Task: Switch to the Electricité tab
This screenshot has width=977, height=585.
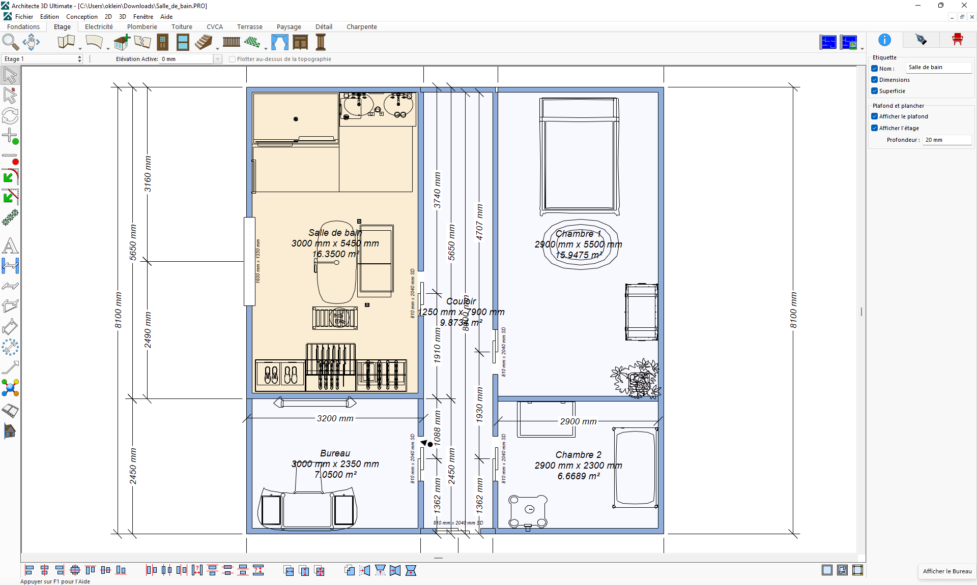Action: pyautogui.click(x=99, y=27)
